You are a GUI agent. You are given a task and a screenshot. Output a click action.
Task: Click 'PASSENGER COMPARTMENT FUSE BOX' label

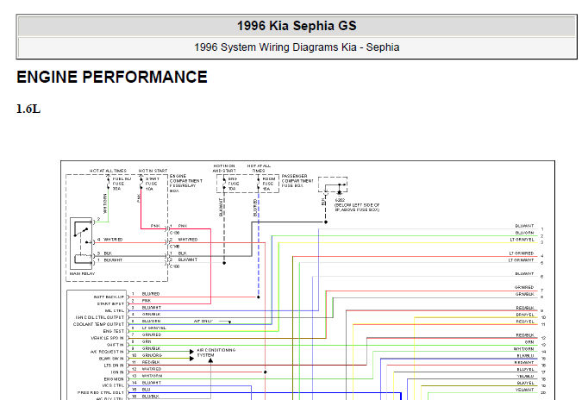(x=297, y=181)
